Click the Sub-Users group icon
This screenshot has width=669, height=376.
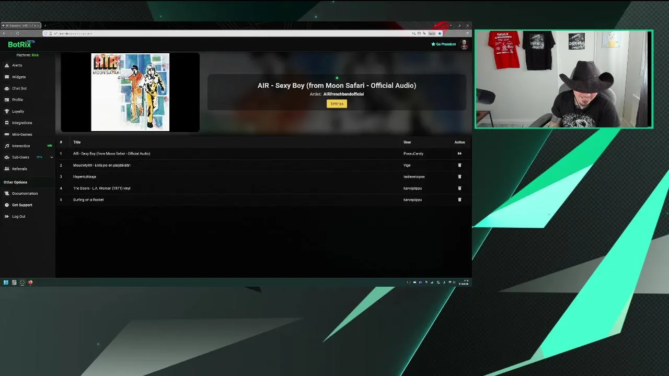coord(7,157)
